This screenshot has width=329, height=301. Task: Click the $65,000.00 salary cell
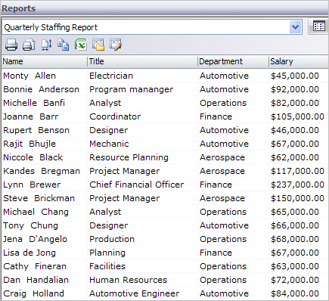click(x=299, y=212)
